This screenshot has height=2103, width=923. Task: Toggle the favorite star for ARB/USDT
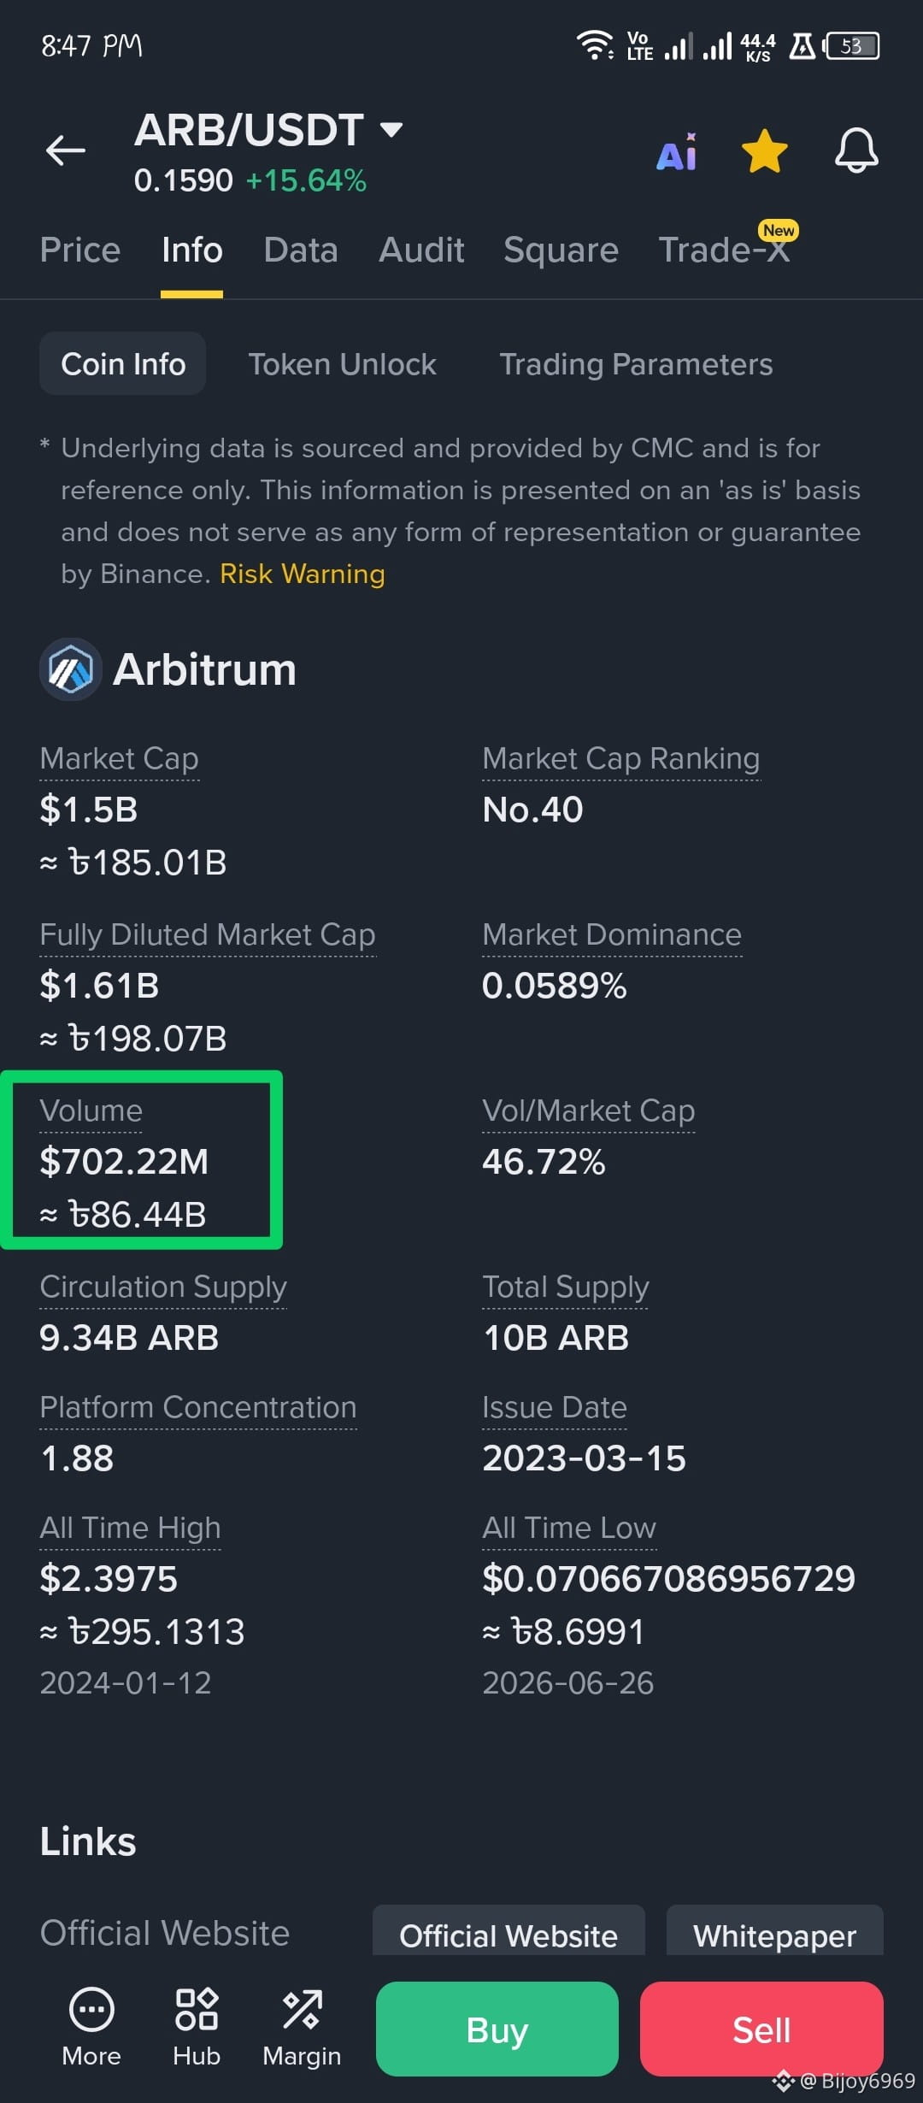764,151
